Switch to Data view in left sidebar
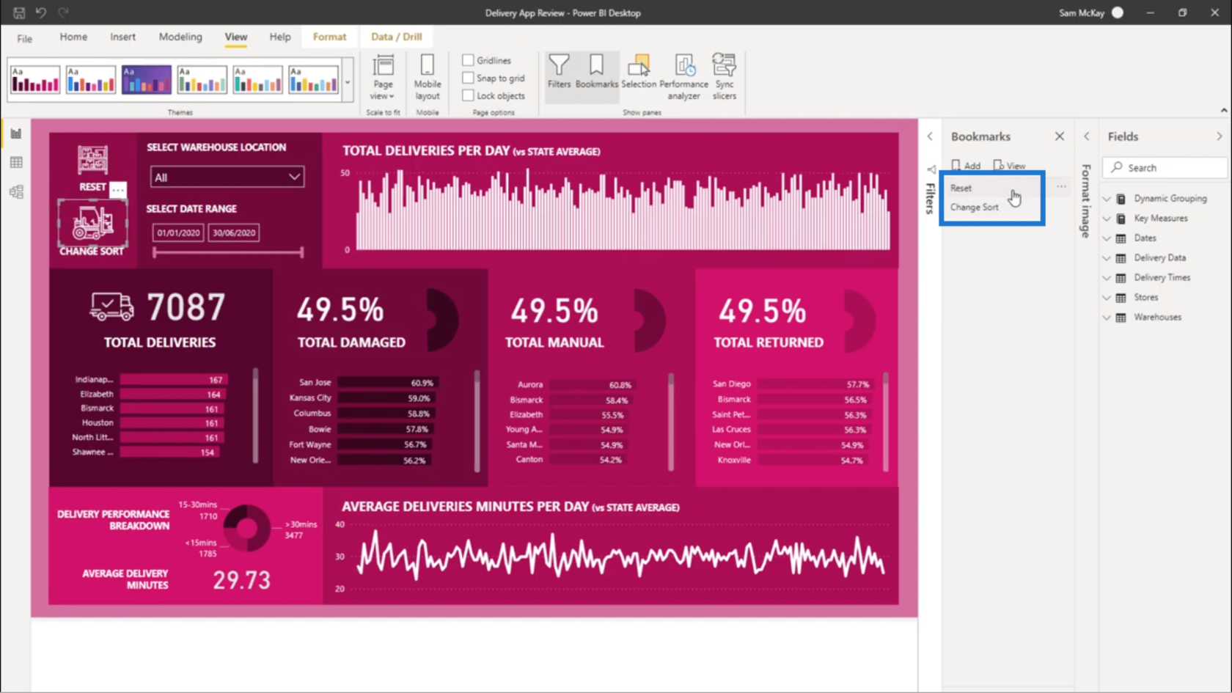This screenshot has width=1232, height=693. (x=16, y=163)
